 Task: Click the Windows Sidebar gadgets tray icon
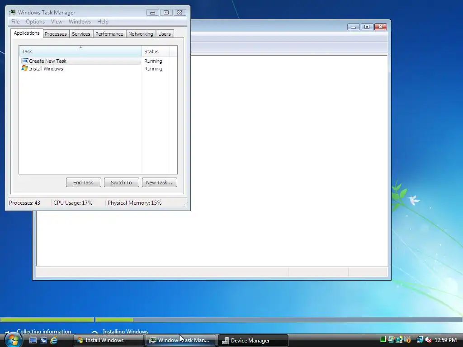pyautogui.click(x=399, y=339)
